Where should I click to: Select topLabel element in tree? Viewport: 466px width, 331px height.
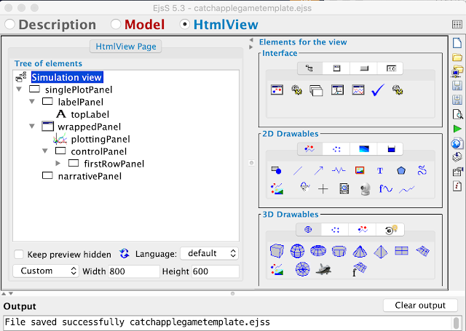[x=90, y=114]
